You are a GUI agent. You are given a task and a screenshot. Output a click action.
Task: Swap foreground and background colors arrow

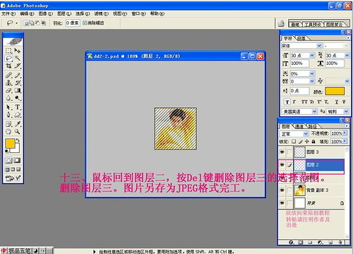point(18,140)
